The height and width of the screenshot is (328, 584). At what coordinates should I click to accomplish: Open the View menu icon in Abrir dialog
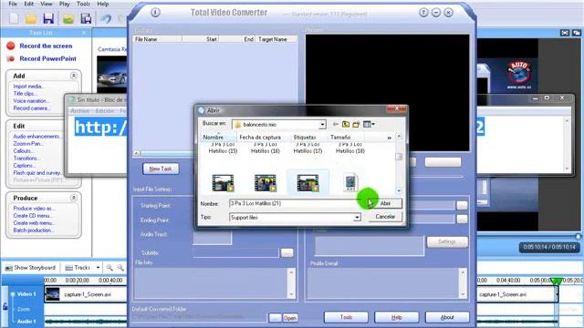point(369,124)
